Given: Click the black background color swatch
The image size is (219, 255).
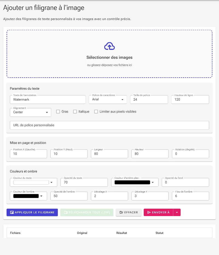Looking at the screenshot, I should click(x=132, y=182).
